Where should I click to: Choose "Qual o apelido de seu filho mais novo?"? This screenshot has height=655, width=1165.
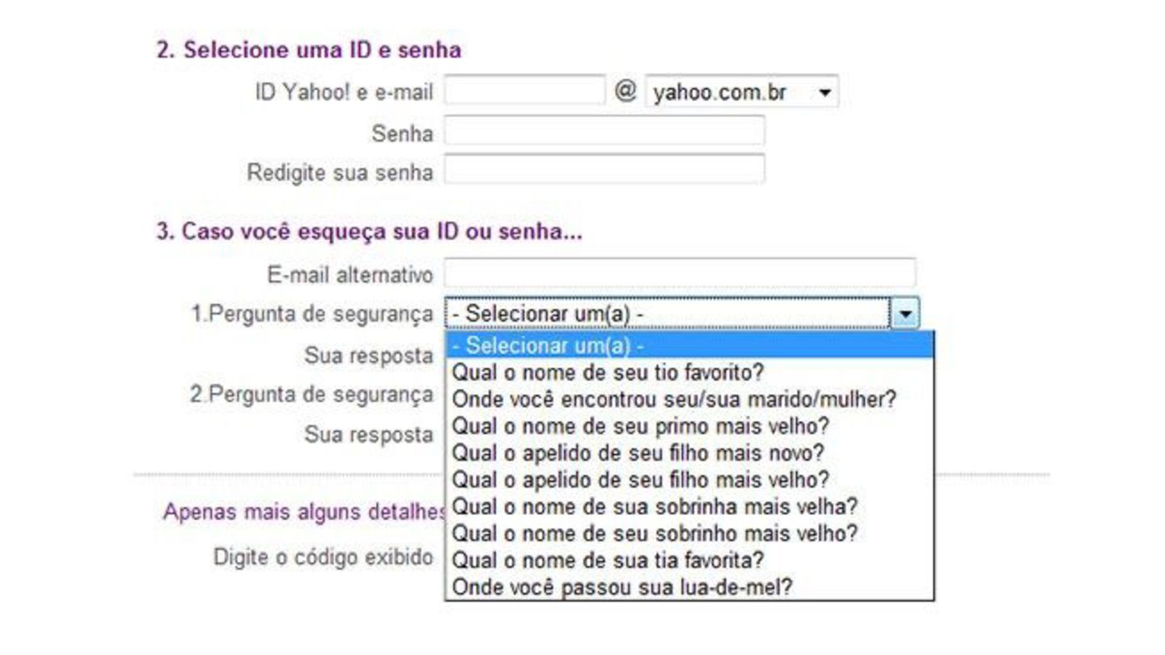638,452
